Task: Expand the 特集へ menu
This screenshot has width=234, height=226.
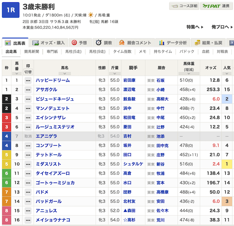Action: pos(195,27)
